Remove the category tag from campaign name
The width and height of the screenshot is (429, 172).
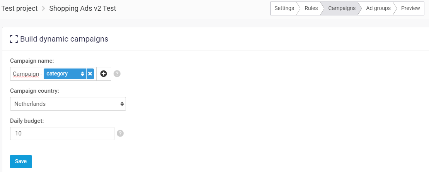[90, 74]
